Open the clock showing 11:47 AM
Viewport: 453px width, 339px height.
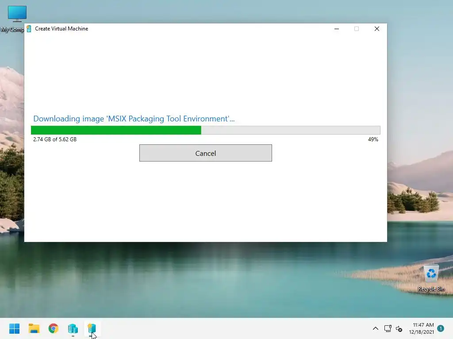pyautogui.click(x=421, y=328)
